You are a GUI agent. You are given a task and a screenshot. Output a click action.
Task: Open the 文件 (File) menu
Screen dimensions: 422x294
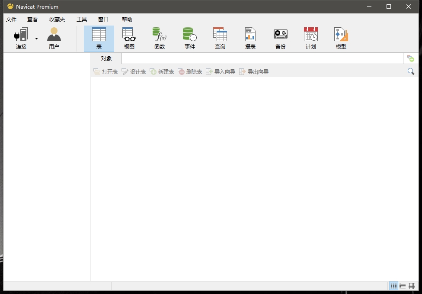tap(11, 19)
